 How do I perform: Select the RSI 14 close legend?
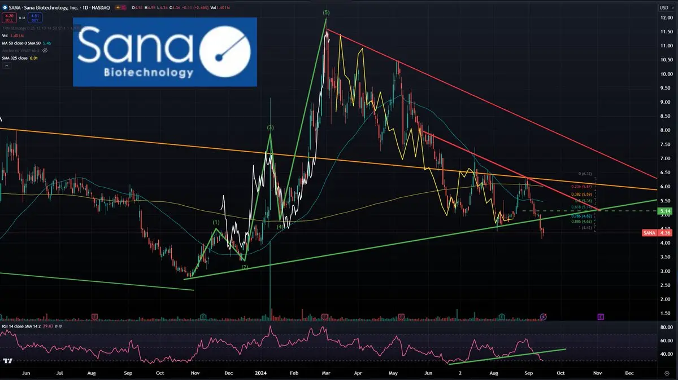click(31, 326)
